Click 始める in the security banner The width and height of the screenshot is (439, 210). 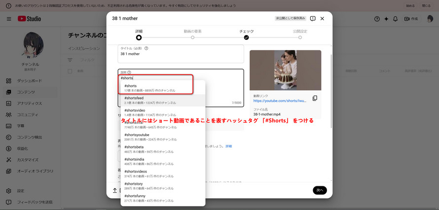(x=411, y=5)
